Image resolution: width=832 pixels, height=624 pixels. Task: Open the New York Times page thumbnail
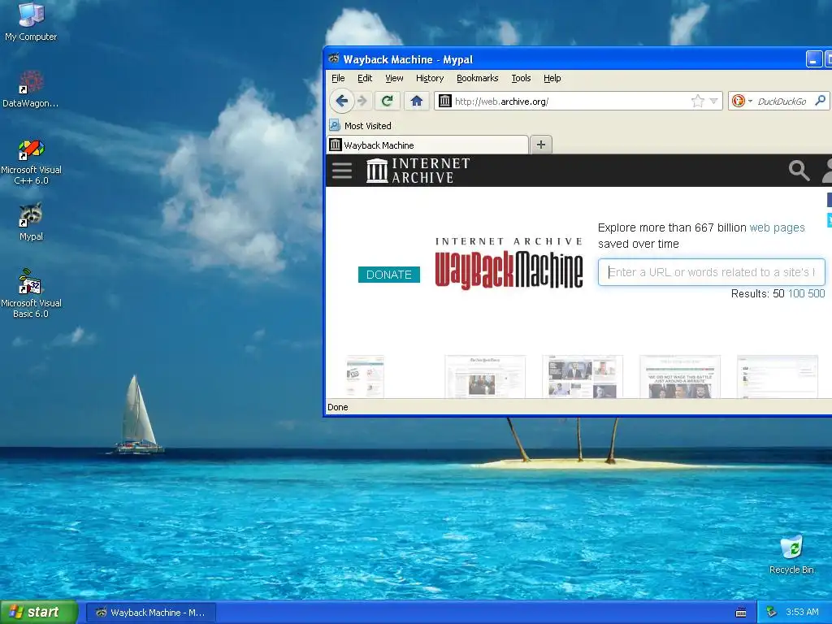[485, 376]
